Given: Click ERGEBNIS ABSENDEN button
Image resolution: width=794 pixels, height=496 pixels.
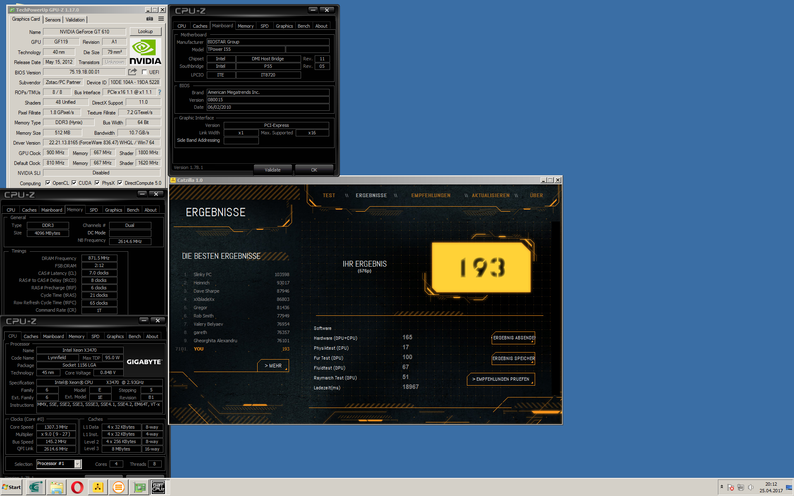Looking at the screenshot, I should click(x=513, y=338).
